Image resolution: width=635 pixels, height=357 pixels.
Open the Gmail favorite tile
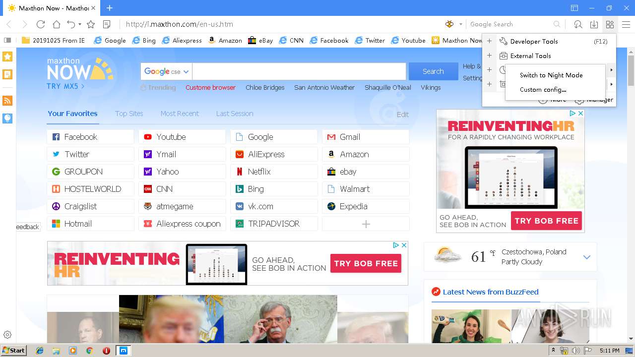click(366, 137)
